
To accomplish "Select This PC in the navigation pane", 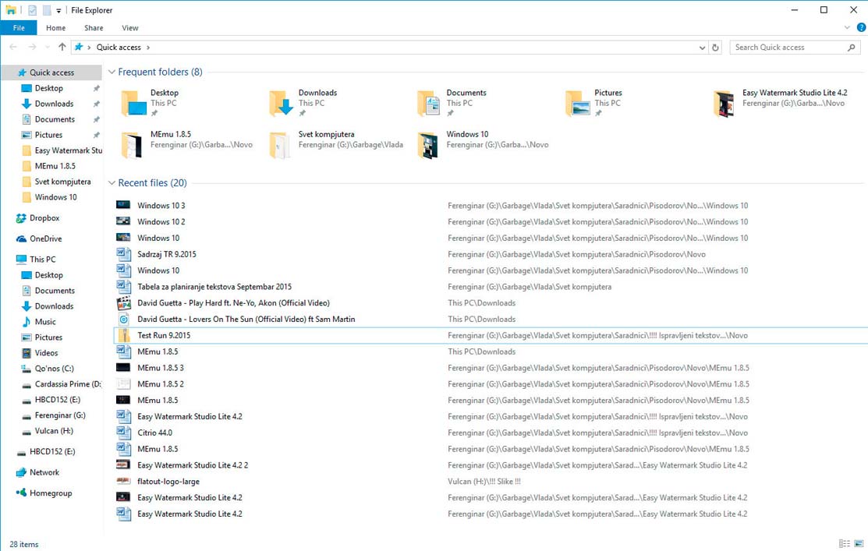I will [43, 259].
